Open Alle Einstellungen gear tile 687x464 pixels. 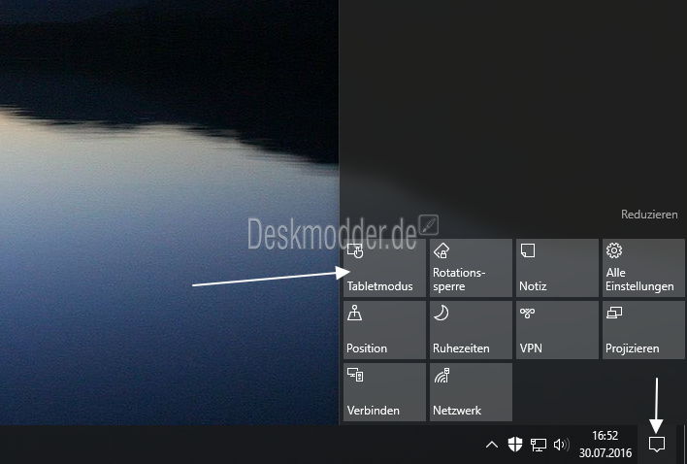point(643,268)
